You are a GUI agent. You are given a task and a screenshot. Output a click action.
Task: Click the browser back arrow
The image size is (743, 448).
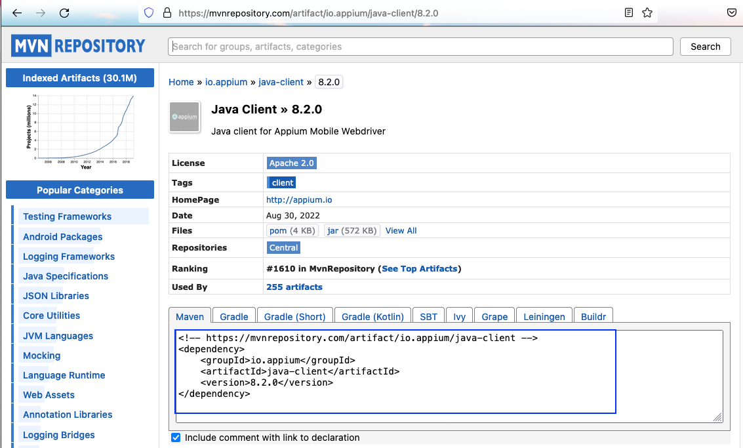coord(17,13)
